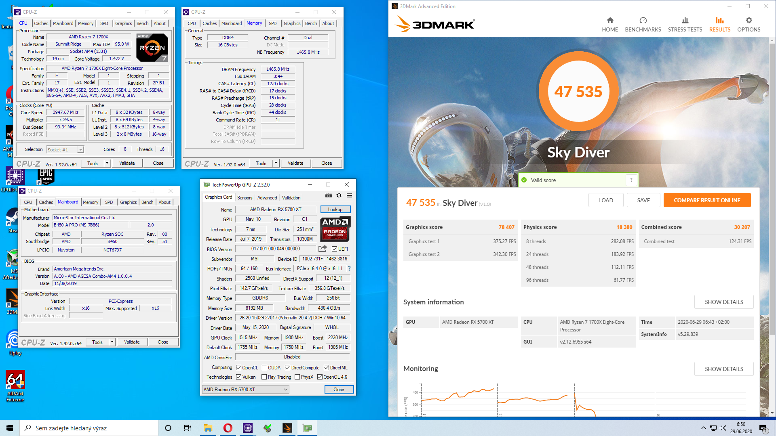
Task: Open Tools dropdown arrow in CPU-Z Mainboard window
Action: (112, 342)
